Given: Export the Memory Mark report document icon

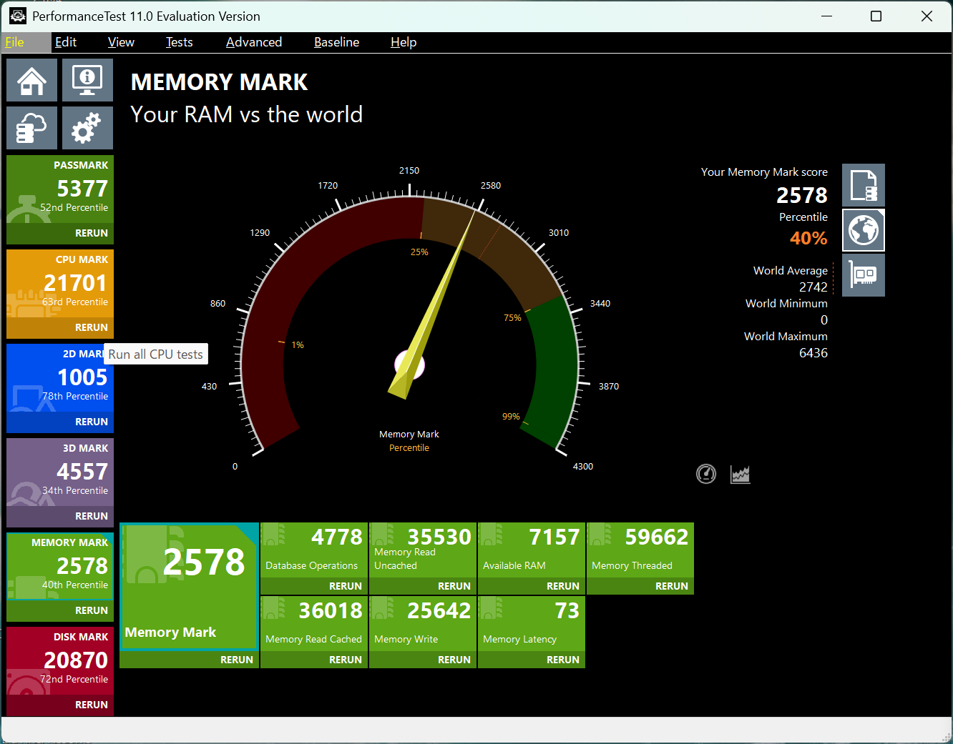Looking at the screenshot, I should click(864, 184).
